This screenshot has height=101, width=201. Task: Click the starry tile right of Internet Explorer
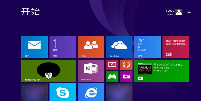119,92
